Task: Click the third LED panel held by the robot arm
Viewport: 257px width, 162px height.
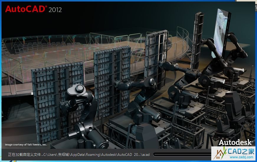Action: pos(156,53)
